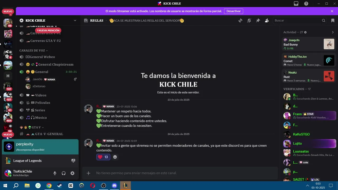Join the General voice channel
The width and height of the screenshot is (338, 190).
48,72
